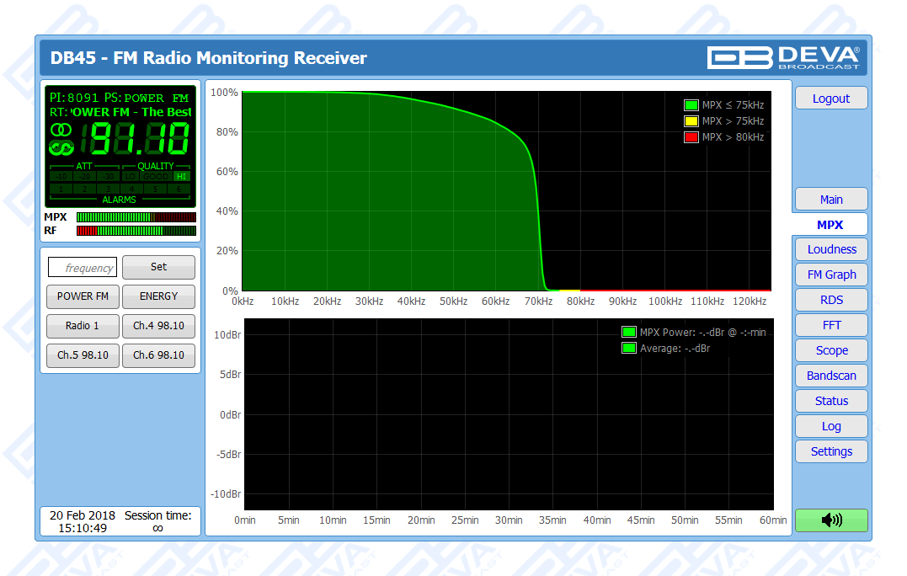This screenshot has width=907, height=576.
Task: Click the DEVA Broadcast logo
Action: coord(783,57)
